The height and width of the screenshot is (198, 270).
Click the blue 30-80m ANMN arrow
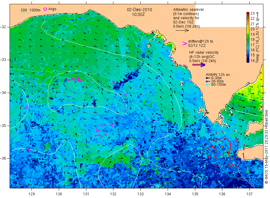coord(208,81)
